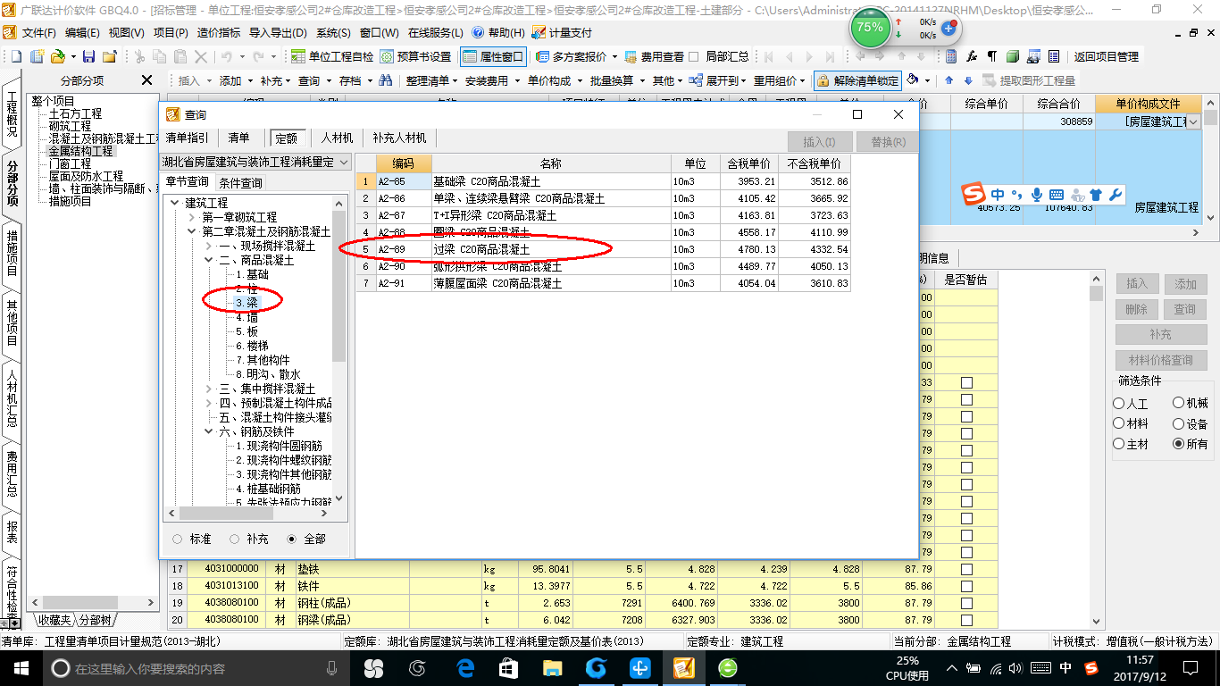
Task: Click the taskbar search input box
Action: tap(196, 668)
